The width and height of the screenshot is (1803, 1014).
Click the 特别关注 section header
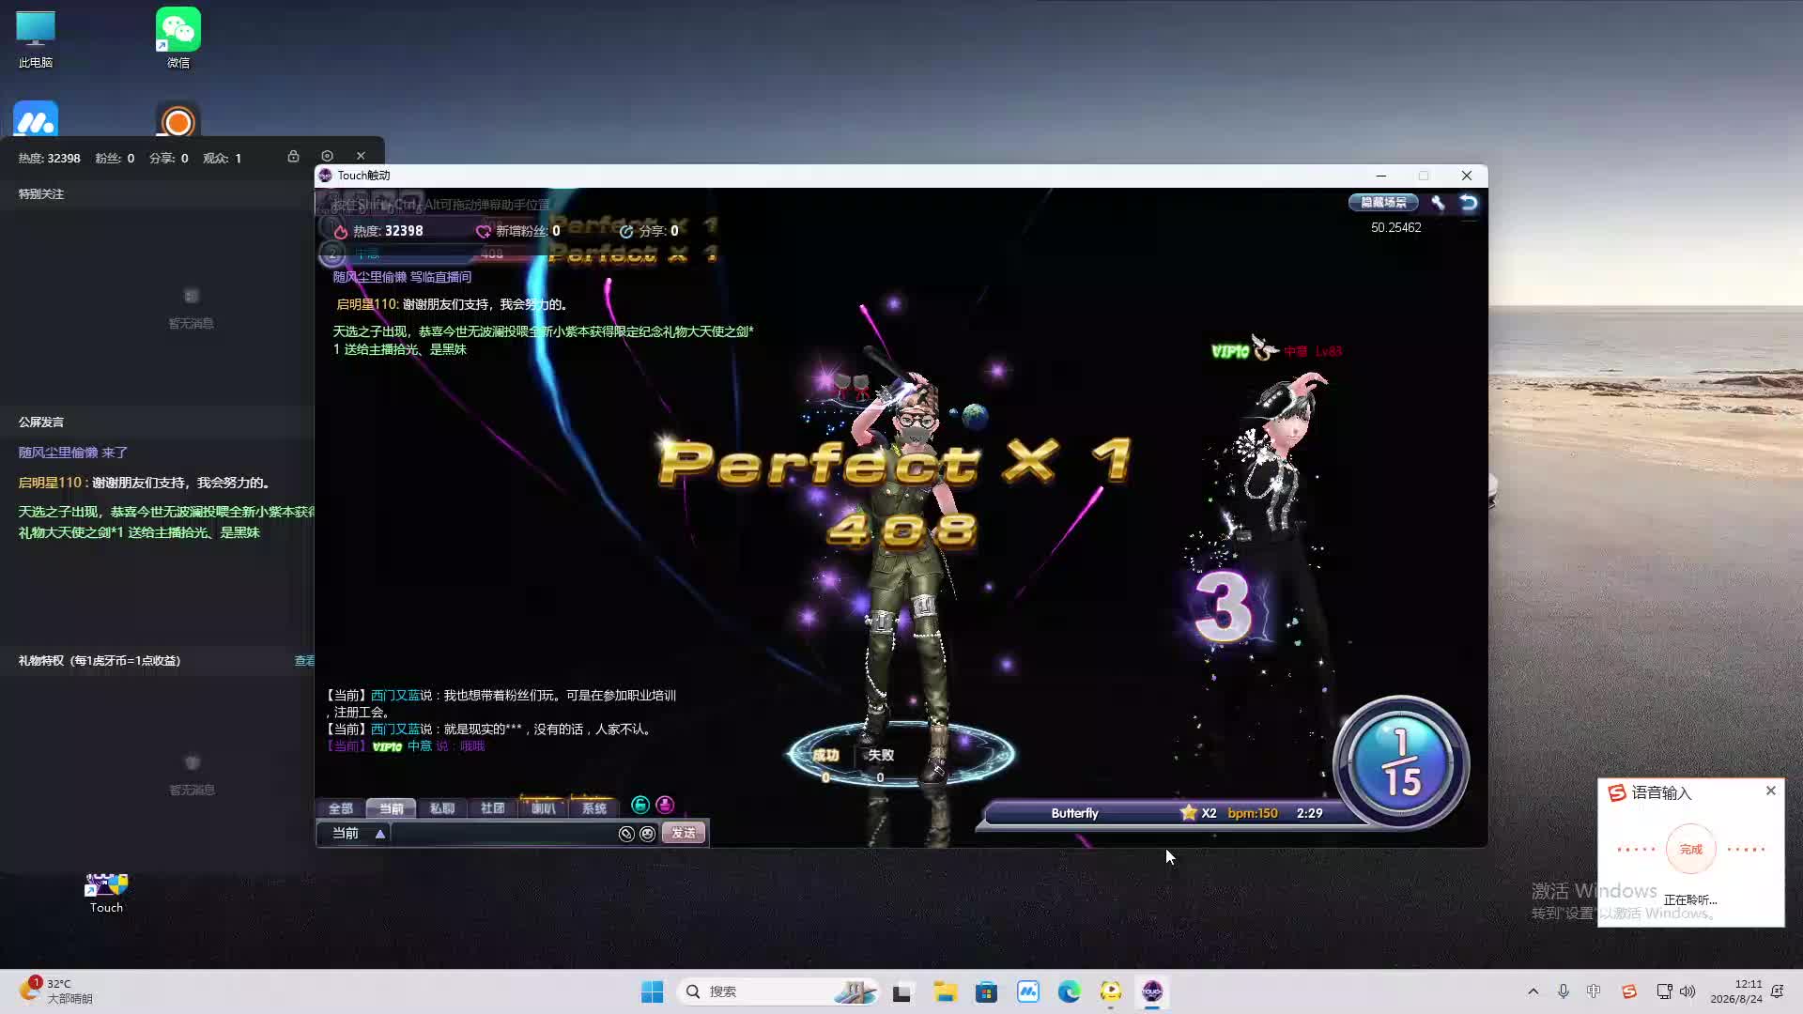pyautogui.click(x=41, y=194)
